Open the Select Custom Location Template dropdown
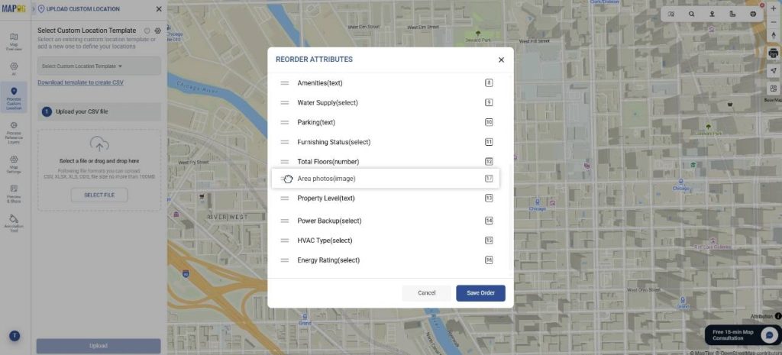This screenshot has height=355, width=782. point(99,66)
